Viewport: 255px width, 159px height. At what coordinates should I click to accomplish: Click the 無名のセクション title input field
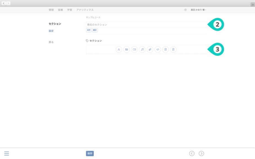coord(146,25)
